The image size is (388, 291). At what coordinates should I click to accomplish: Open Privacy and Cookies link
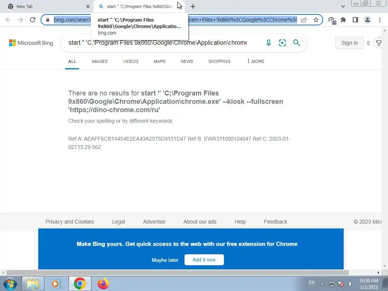70,222
